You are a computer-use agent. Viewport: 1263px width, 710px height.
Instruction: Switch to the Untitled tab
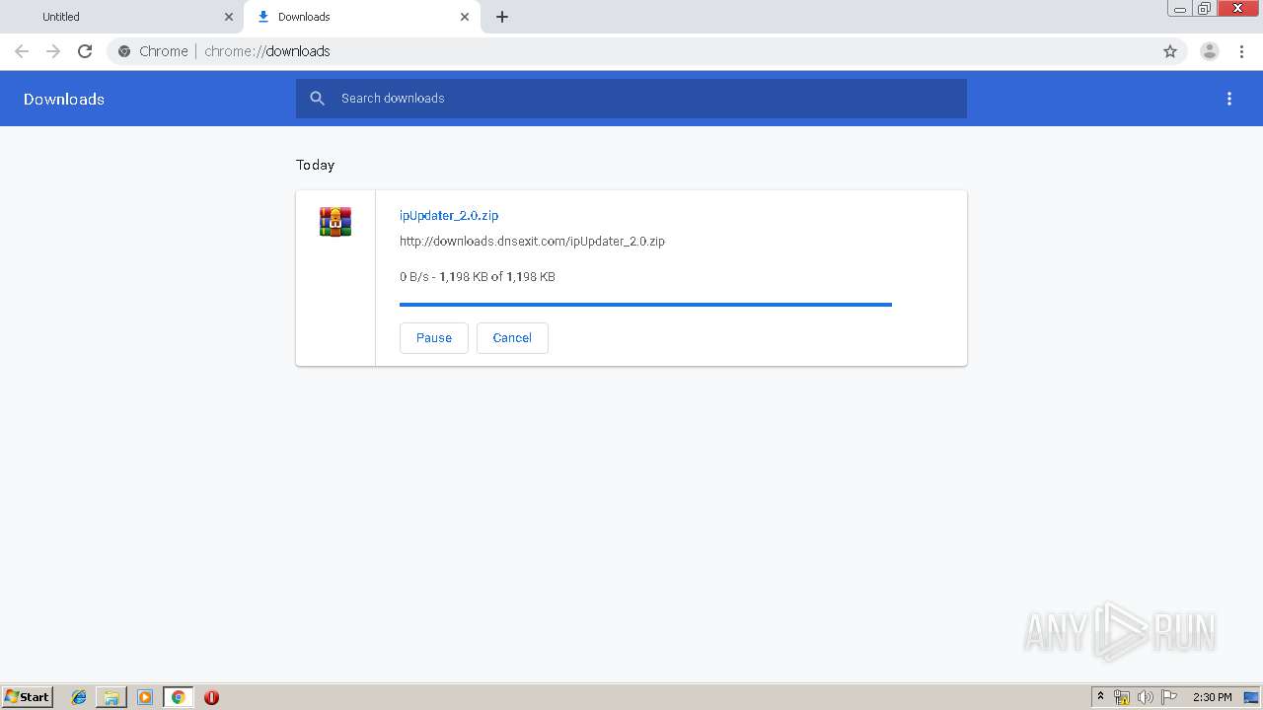click(121, 17)
